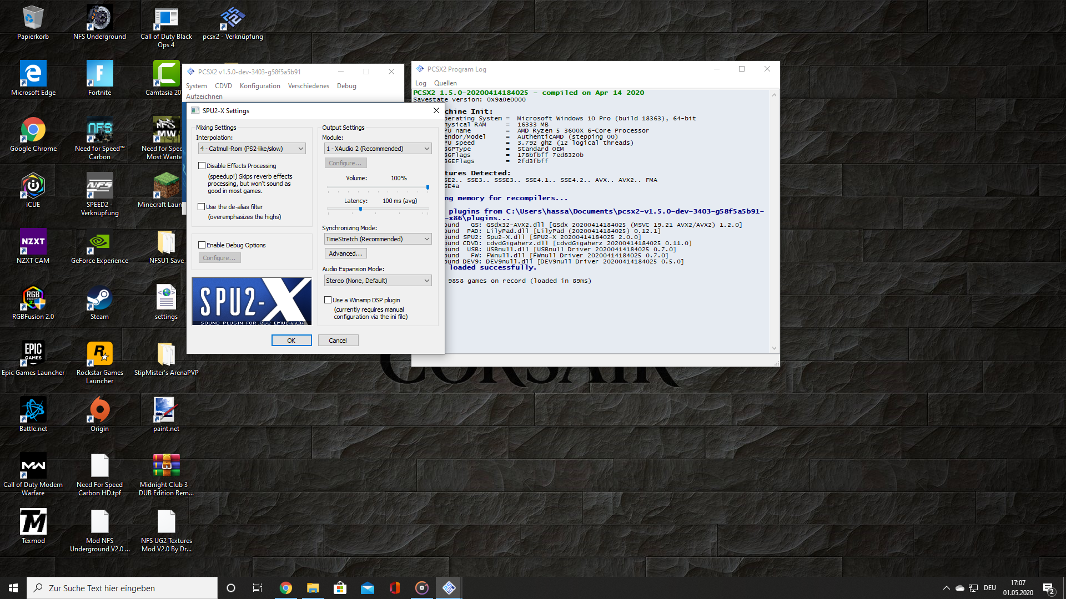Image resolution: width=1066 pixels, height=599 pixels.
Task: Open RGBFusion 2.0 desktop shortcut
Action: 33,302
